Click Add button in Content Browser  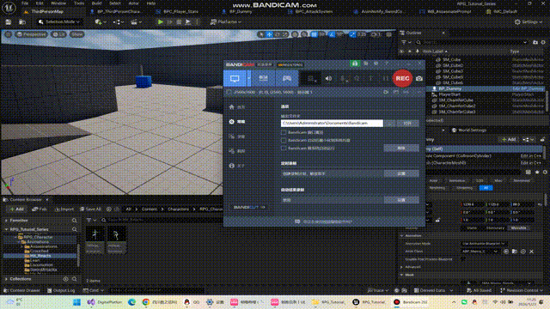[16, 209]
